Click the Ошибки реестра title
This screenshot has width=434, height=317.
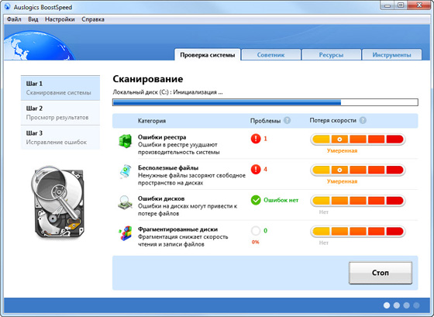162,137
